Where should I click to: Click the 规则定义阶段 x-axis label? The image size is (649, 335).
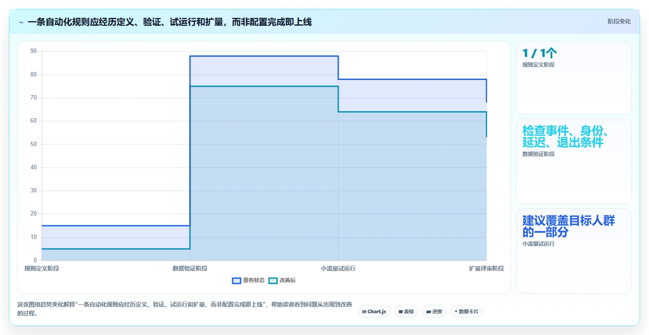click(x=42, y=268)
